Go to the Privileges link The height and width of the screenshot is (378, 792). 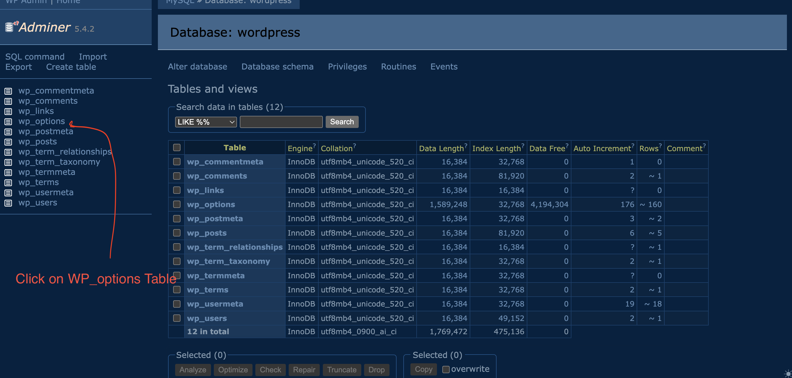[347, 67]
